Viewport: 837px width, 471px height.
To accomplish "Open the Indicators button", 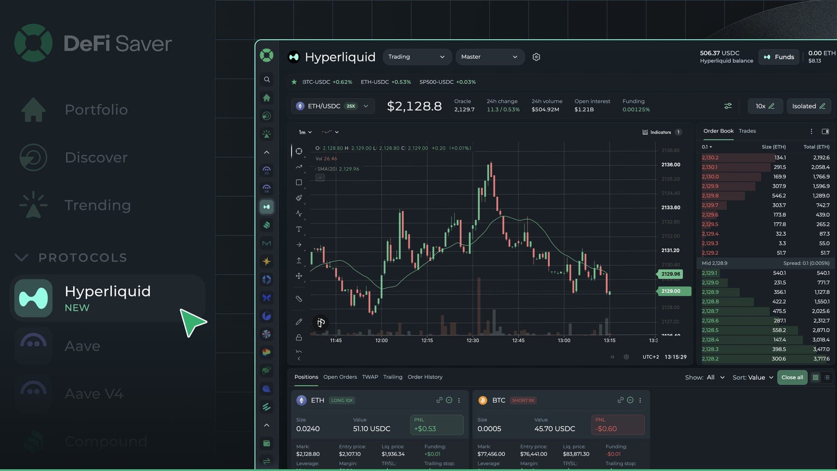I will point(662,132).
